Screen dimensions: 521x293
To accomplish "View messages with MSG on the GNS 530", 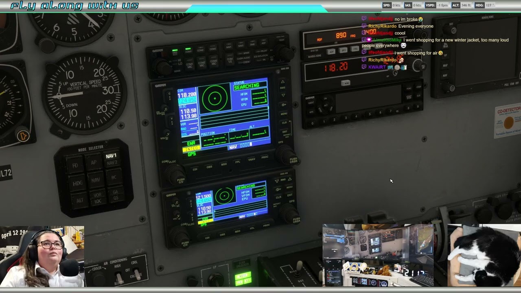I will (x=224, y=164).
